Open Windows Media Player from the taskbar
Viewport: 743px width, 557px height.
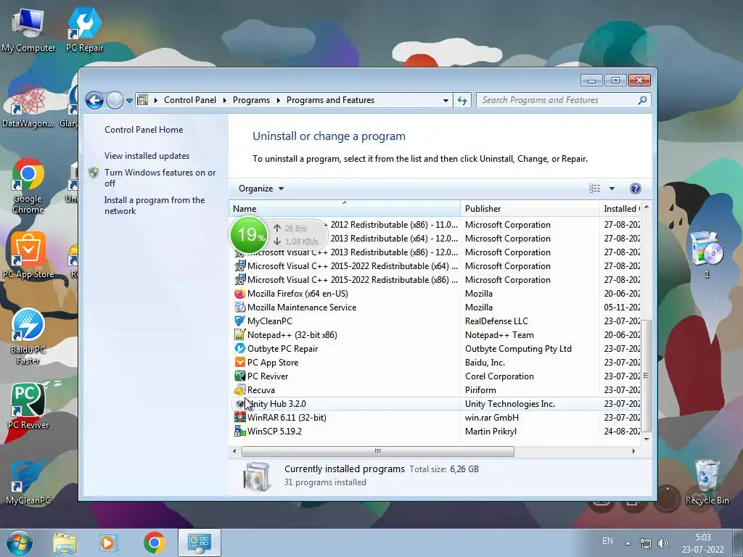point(107,542)
